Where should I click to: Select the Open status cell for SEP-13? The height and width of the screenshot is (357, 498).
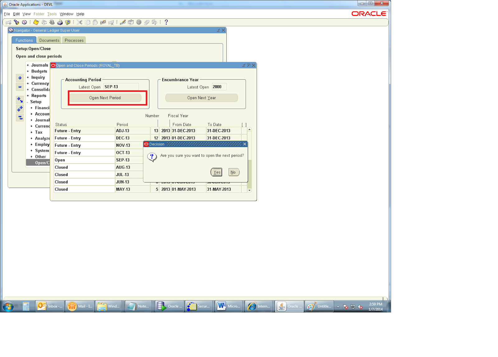(x=84, y=160)
